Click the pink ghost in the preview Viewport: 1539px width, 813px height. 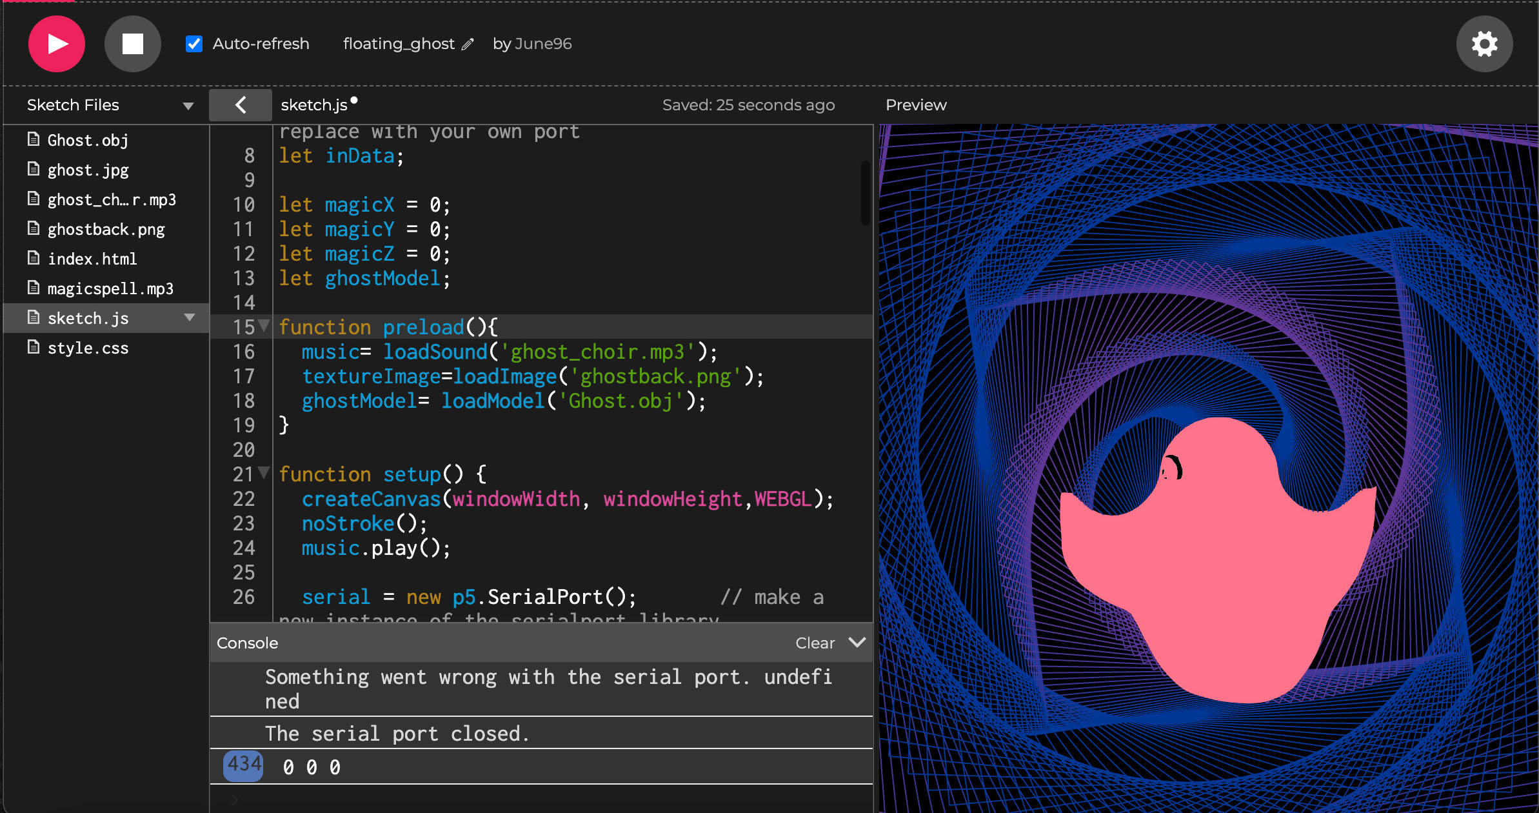(1218, 560)
